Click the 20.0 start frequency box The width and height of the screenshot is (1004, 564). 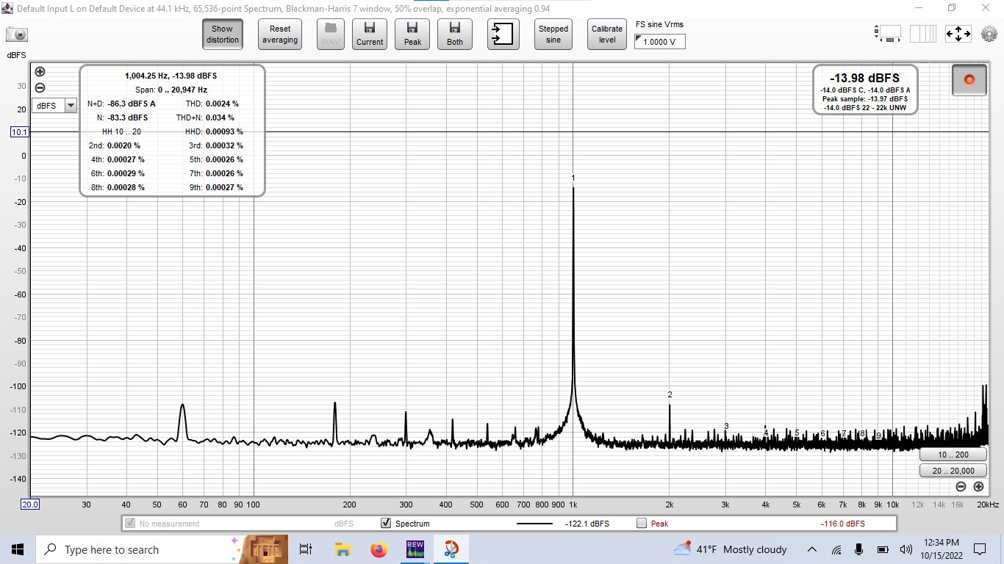coord(30,505)
